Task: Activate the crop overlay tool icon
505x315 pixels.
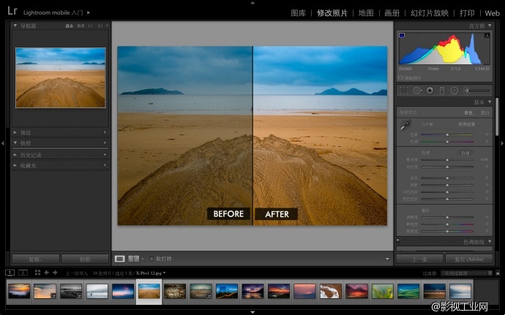Action: pos(405,90)
